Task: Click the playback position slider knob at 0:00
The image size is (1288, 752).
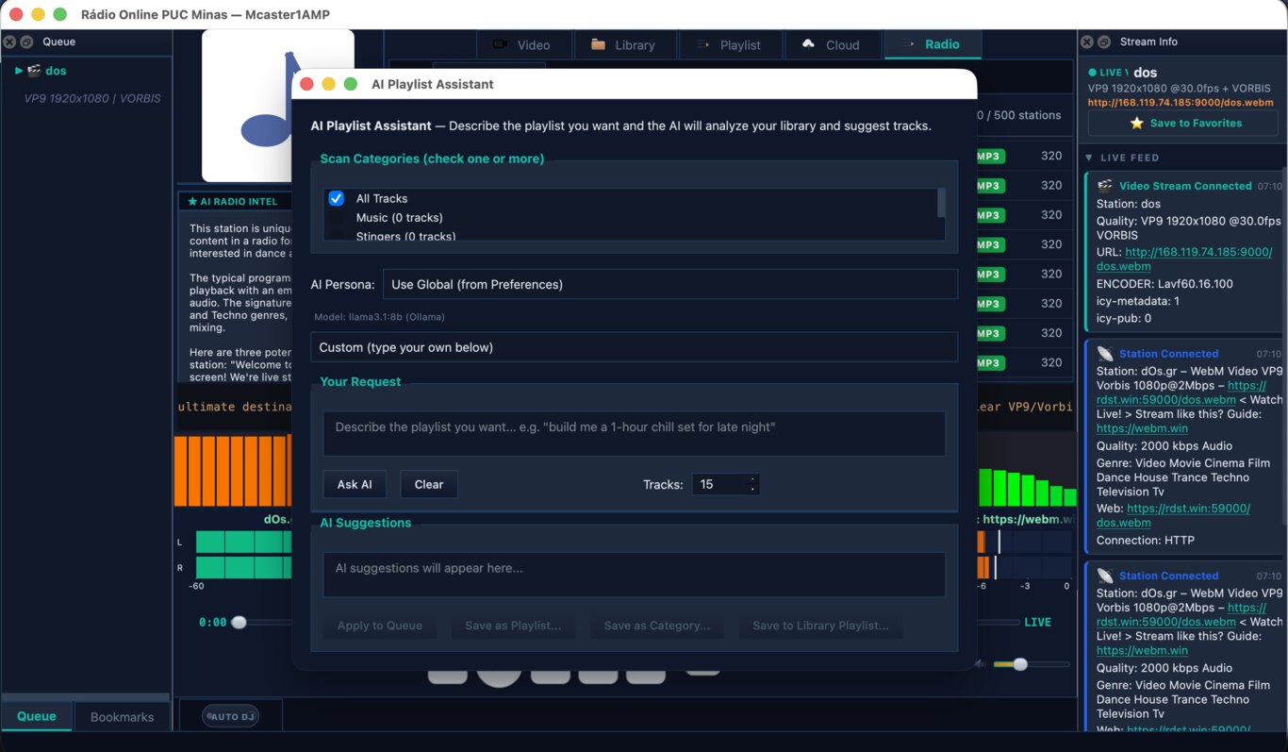Action: tap(239, 623)
